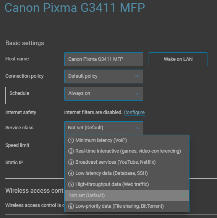Select Minimum latency (VoIP) option
This screenshot has height=218, width=217.
click(x=127, y=140)
